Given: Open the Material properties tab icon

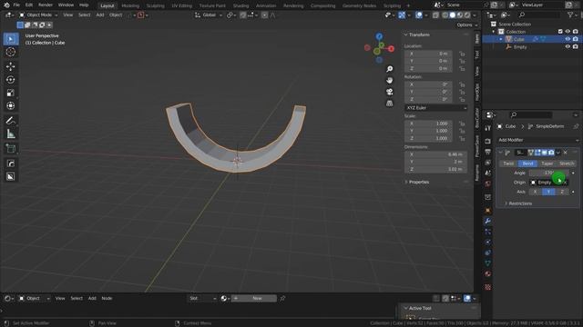Looking at the screenshot, I should (487, 274).
